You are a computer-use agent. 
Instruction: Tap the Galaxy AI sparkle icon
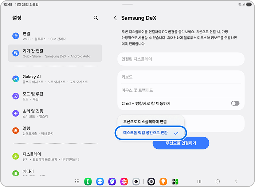click(16, 79)
